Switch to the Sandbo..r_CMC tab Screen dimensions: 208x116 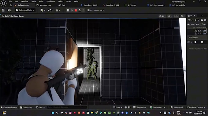(x=89, y=5)
